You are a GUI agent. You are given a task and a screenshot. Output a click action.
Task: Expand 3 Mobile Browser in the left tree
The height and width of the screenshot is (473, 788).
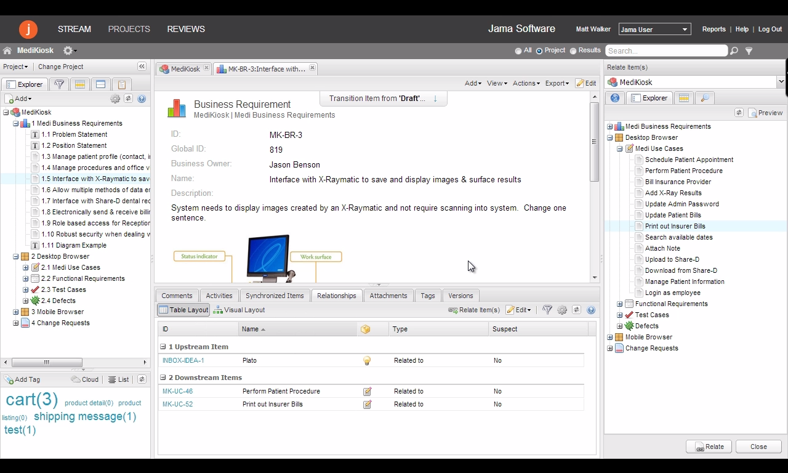[x=16, y=312]
